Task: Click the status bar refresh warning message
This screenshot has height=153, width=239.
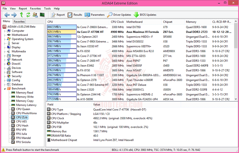Action: [33, 150]
